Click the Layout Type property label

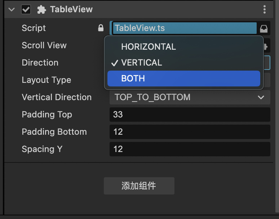(x=46, y=80)
